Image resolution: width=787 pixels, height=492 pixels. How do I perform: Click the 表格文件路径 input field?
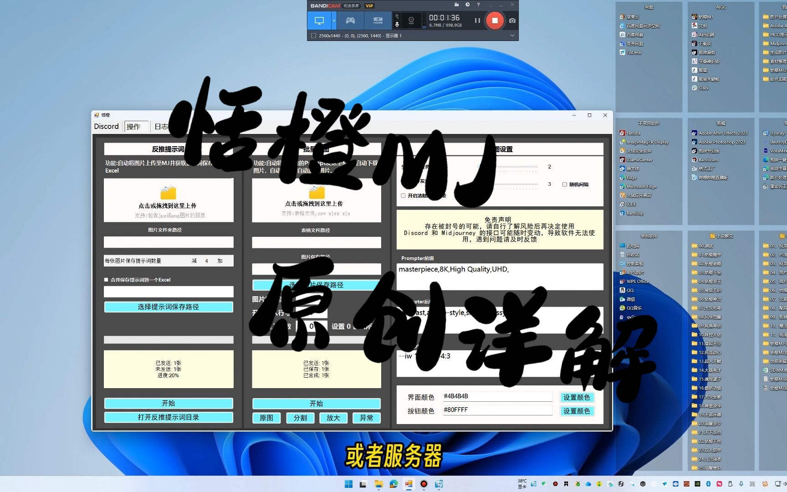point(316,242)
